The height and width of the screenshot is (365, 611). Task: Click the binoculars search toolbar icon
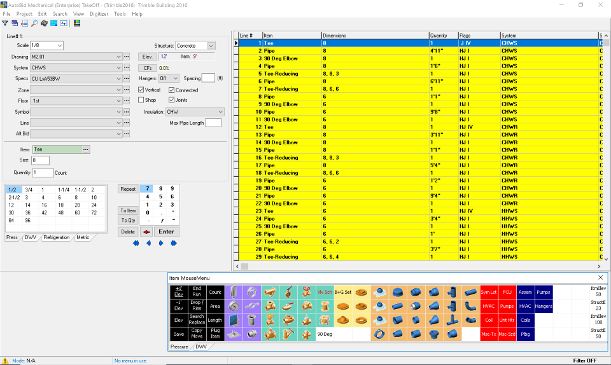pyautogui.click(x=44, y=24)
